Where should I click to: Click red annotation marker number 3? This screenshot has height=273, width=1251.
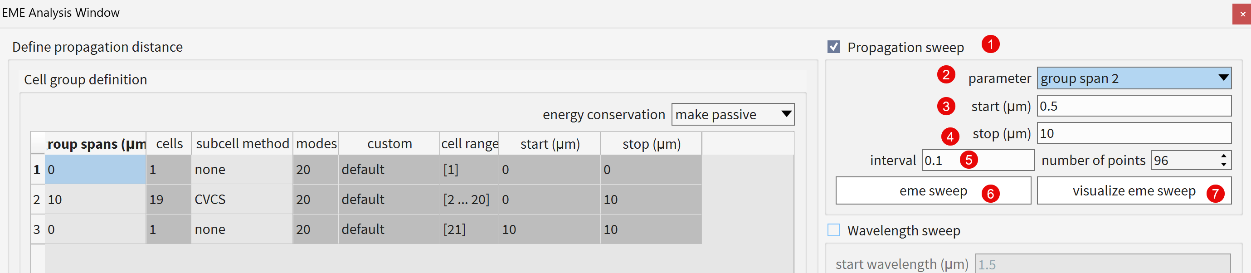[x=945, y=106]
